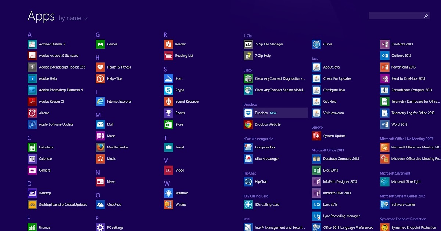Open the Camera app icon
The image size is (441, 231).
tap(32, 170)
